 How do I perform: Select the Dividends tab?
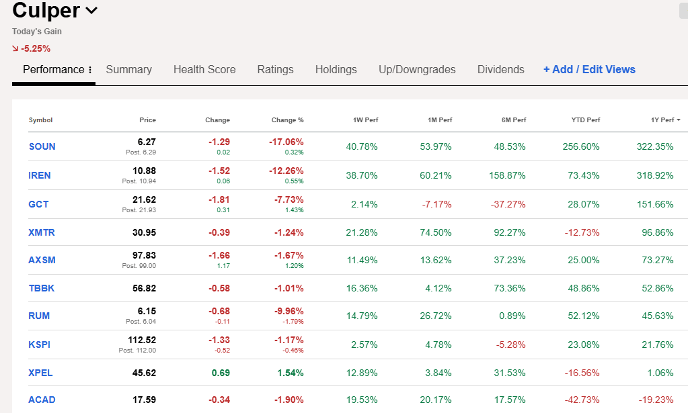[x=500, y=70]
